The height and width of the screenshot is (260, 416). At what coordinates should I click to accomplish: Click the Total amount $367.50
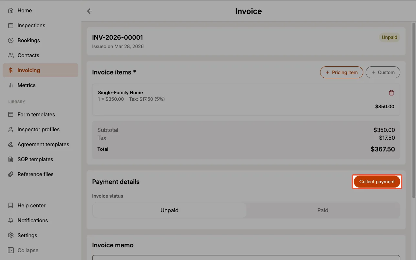(383, 149)
